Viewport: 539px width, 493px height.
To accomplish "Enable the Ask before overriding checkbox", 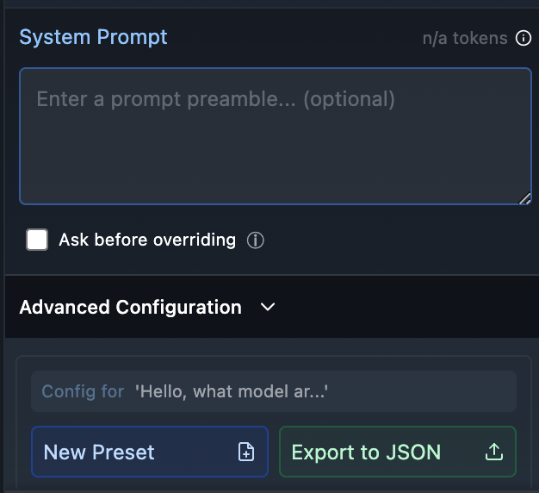I will [37, 240].
